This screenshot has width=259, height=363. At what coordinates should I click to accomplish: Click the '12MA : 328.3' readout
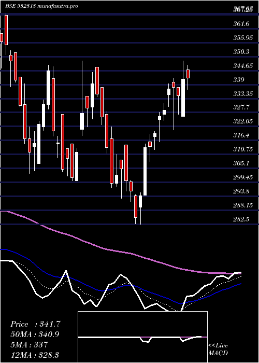point(35,354)
